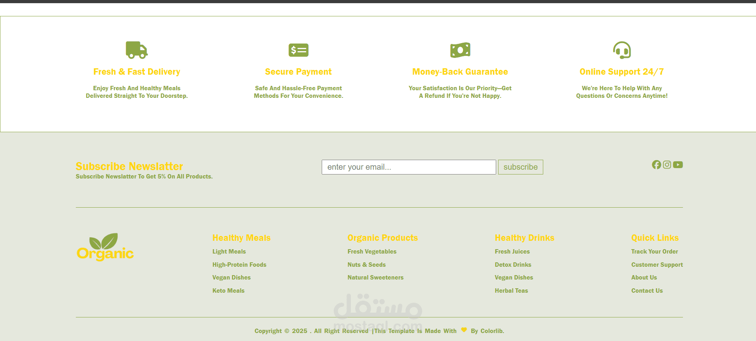Viewport: 756px width, 341px height.
Task: Open the Customer Support link
Action: coord(657,265)
